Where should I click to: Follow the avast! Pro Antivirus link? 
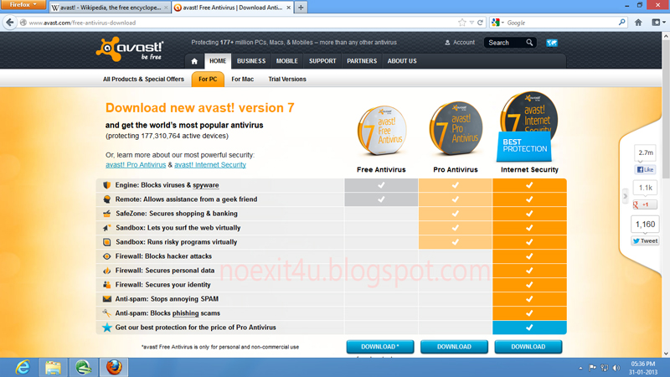pyautogui.click(x=136, y=164)
